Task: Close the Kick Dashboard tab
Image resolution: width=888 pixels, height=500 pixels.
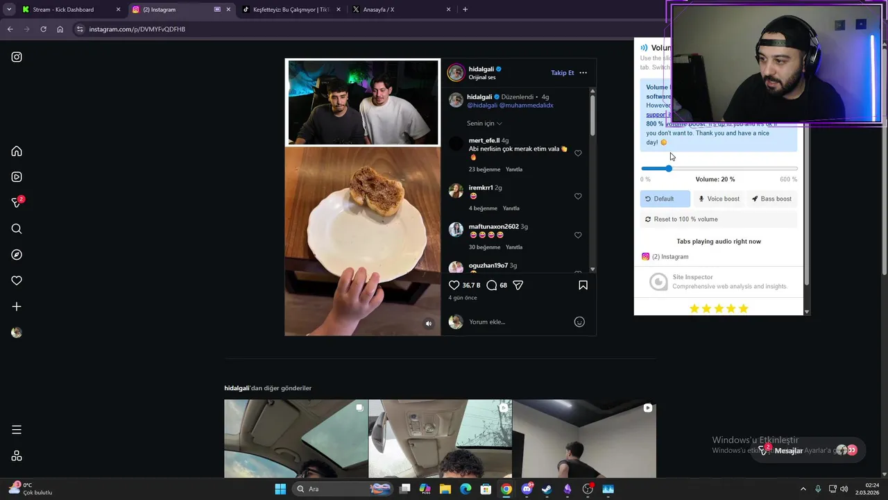Action: pos(118,10)
